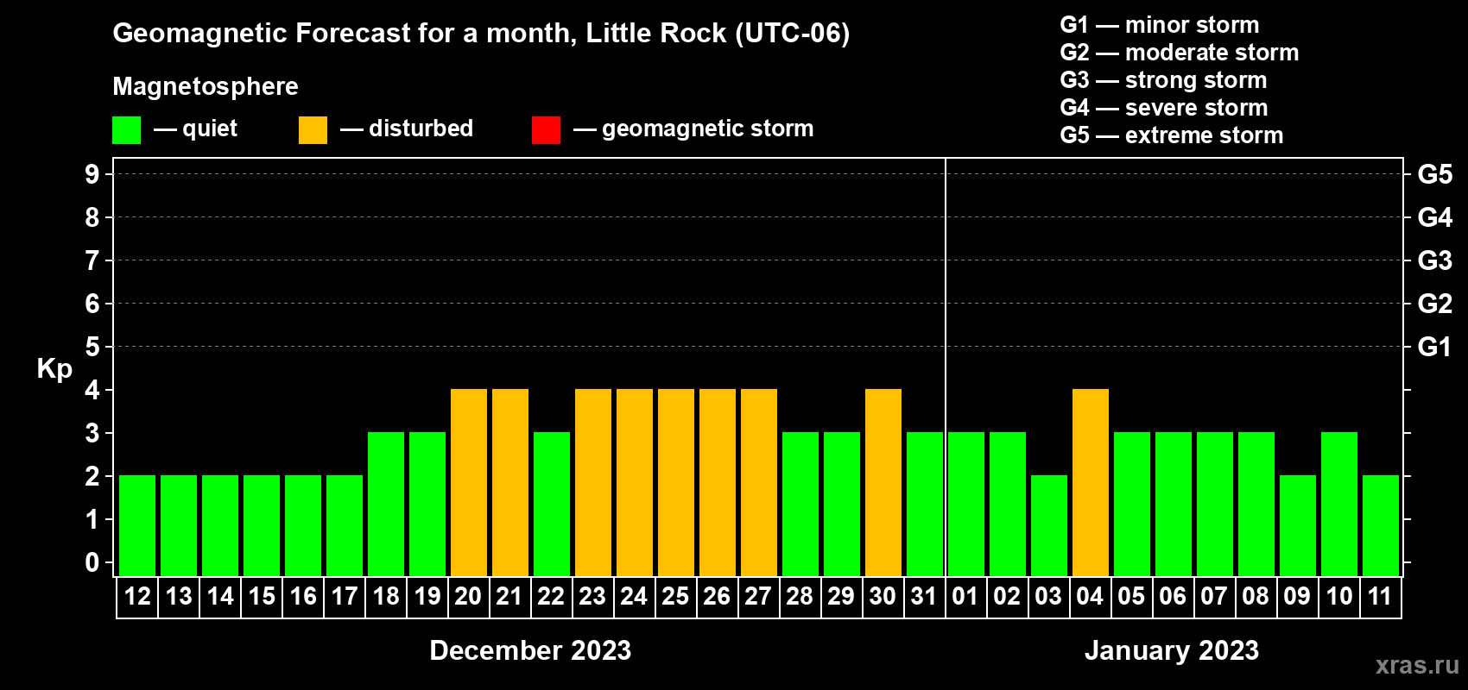This screenshot has height=690, width=1468.
Task: Click the Magnetosphere heading
Action: pos(206,87)
